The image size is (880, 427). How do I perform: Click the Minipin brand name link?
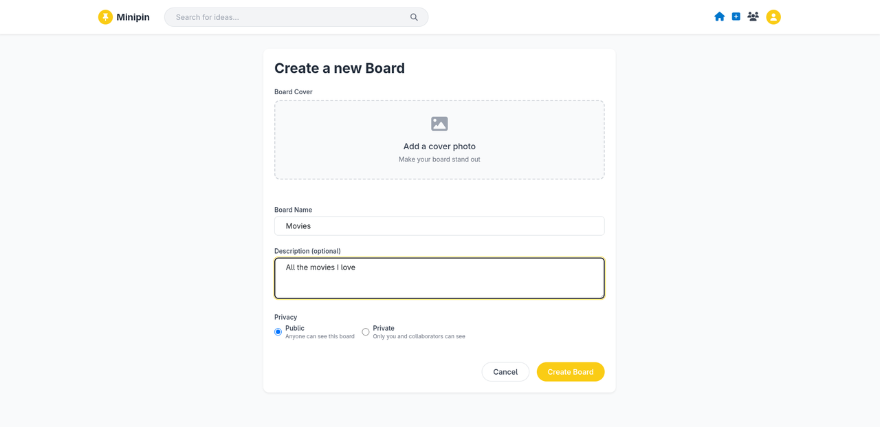point(133,17)
